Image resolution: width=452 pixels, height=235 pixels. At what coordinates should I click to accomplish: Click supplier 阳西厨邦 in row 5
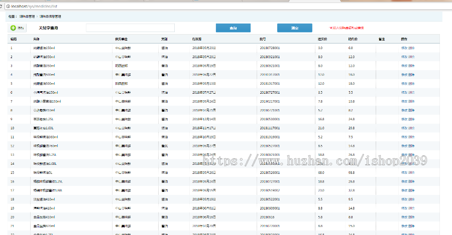pos(122,84)
